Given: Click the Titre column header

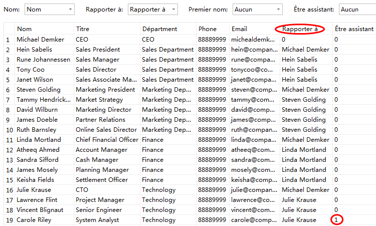Looking at the screenshot, I should click(106, 29).
